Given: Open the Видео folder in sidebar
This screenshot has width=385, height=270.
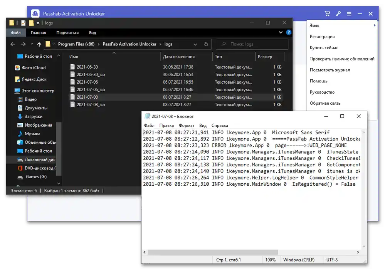Looking at the screenshot, I should 27,99.
